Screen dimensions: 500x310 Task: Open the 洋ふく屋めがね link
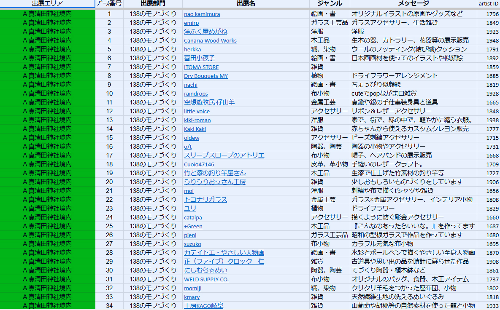coord(205,32)
